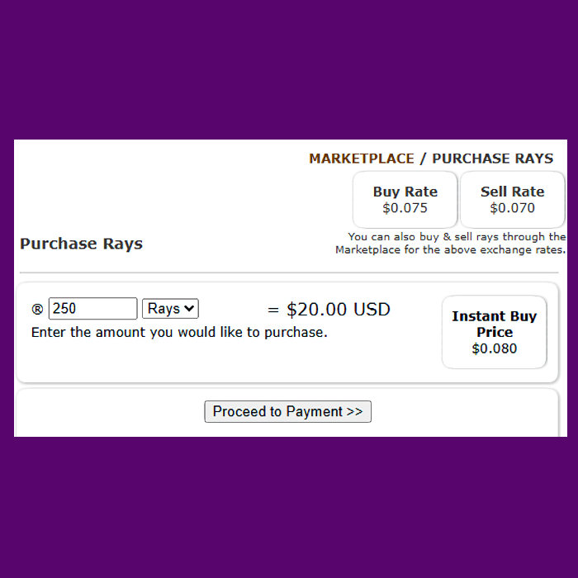
Task: Click the $0.080 instant buy price value
Action: coord(494,348)
